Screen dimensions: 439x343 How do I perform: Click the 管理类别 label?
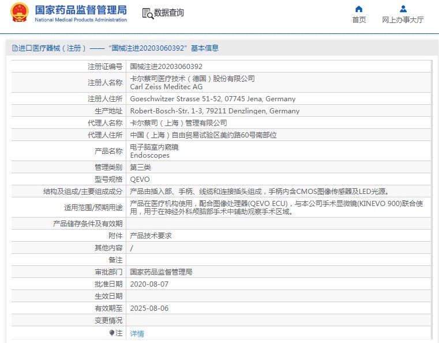point(108,167)
